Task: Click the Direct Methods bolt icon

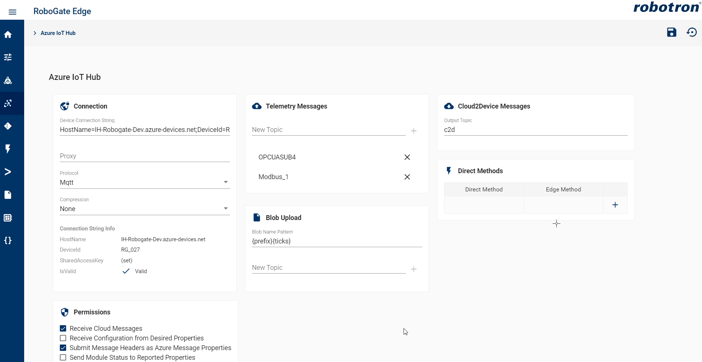Action: tap(449, 171)
